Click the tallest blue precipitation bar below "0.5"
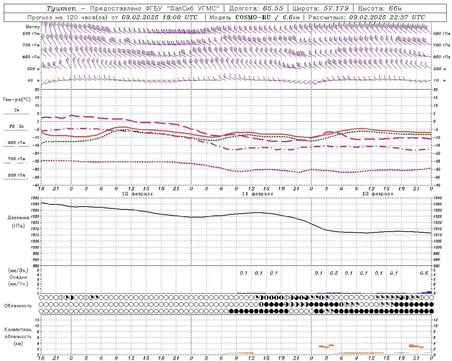The image size is (452, 361). click(x=429, y=292)
